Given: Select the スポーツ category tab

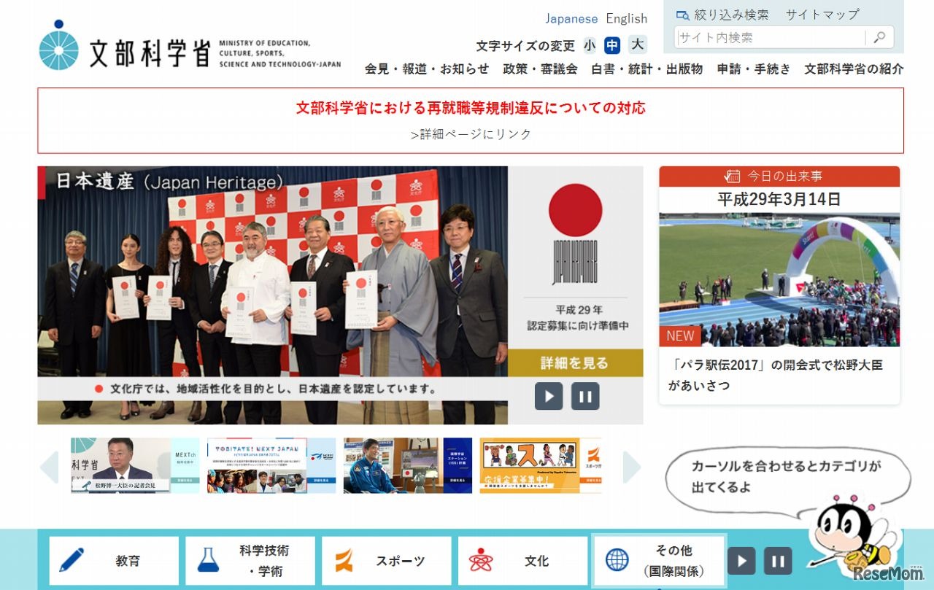Looking at the screenshot, I should point(387,561).
